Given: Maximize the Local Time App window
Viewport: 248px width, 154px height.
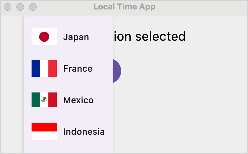Looking at the screenshot, I should pyautogui.click(x=33, y=7).
